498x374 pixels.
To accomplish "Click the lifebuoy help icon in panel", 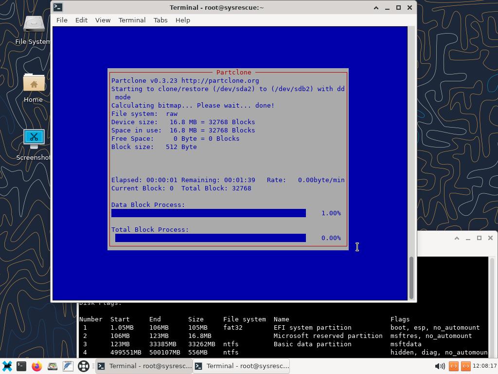I will pos(84,366).
